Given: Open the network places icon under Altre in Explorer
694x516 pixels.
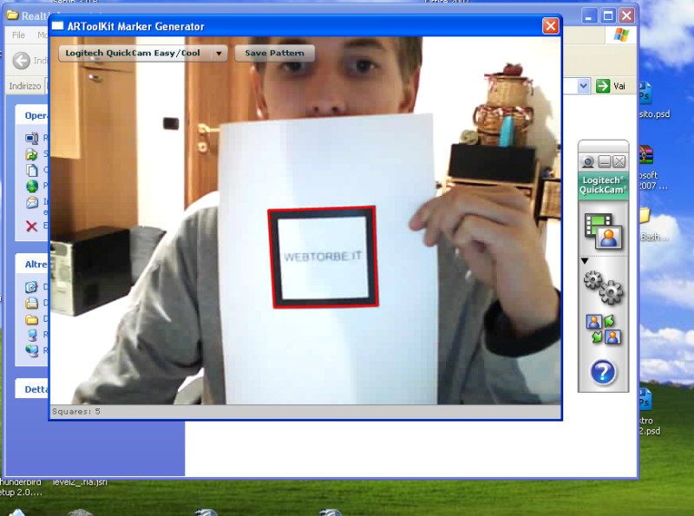Looking at the screenshot, I should tap(31, 350).
